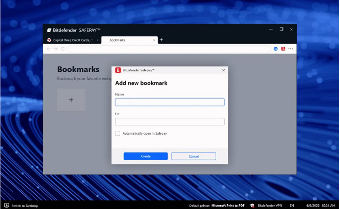Click the Capital One favicon on tab

(49, 40)
